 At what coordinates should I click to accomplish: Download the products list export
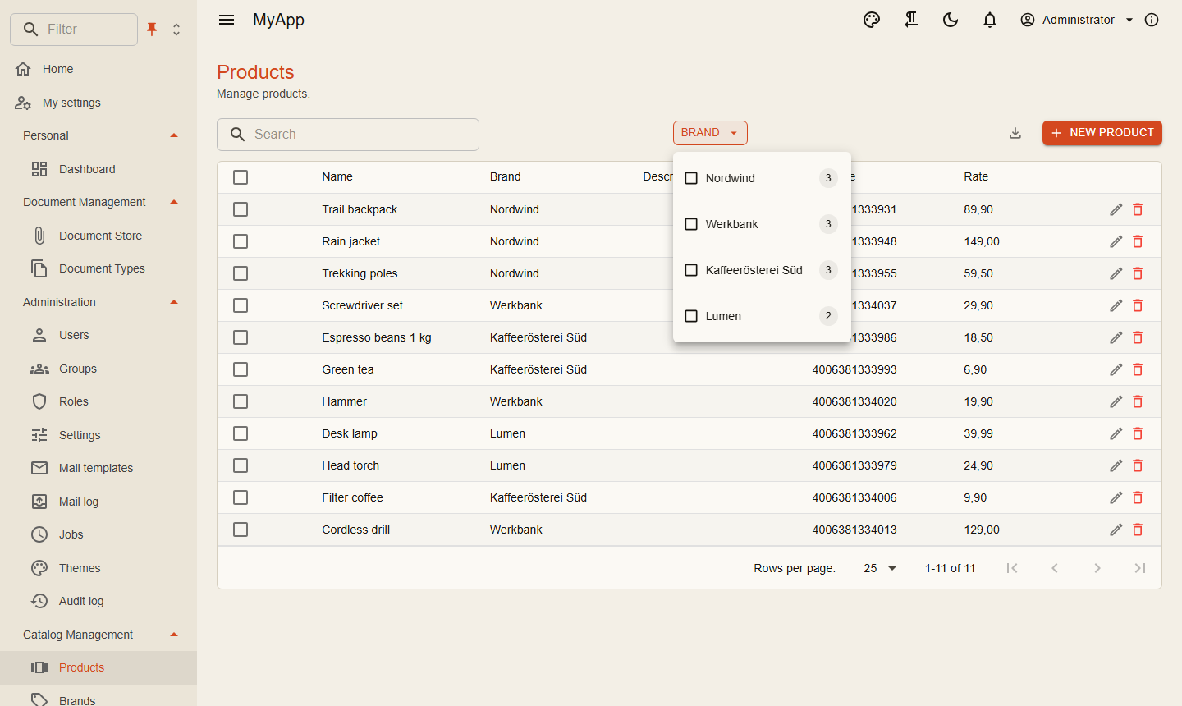pos(1015,133)
